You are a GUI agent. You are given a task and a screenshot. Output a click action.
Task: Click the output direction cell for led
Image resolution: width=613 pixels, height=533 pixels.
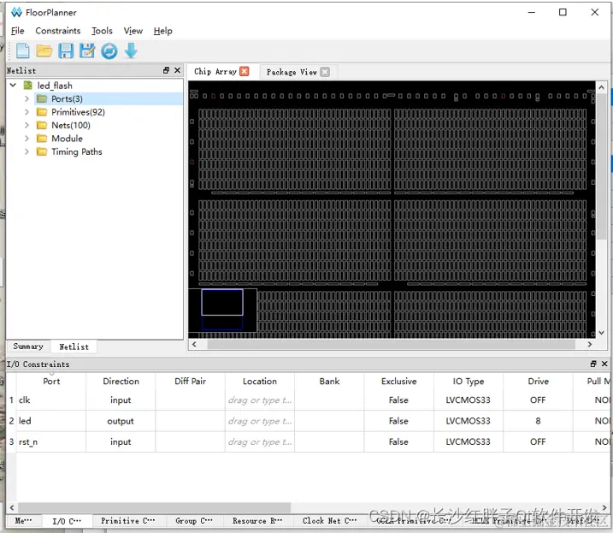(121, 421)
